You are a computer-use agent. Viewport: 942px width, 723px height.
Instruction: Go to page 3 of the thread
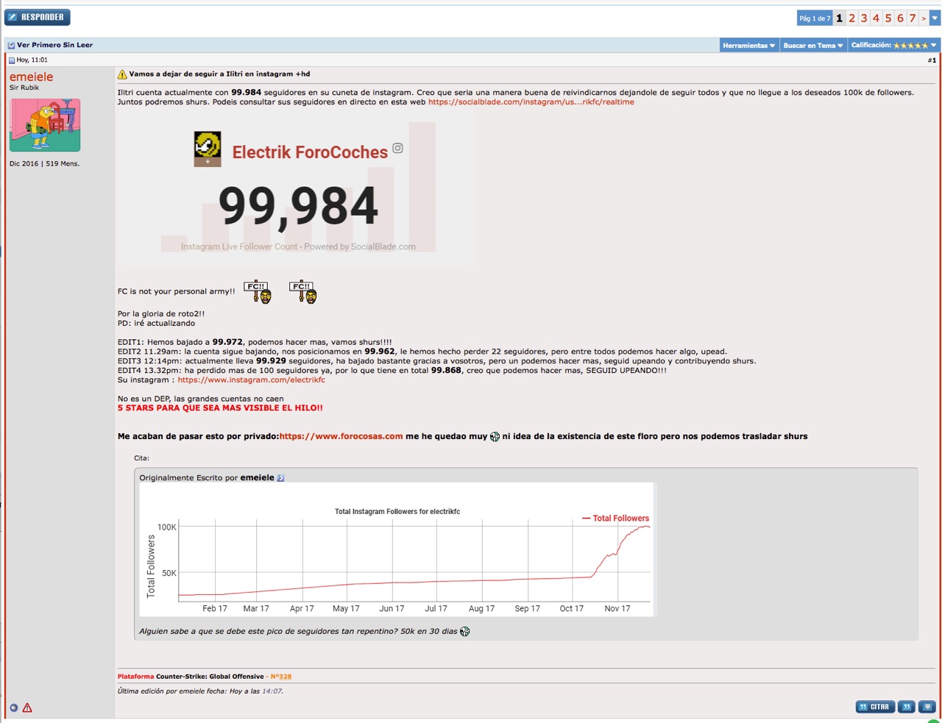point(864,18)
